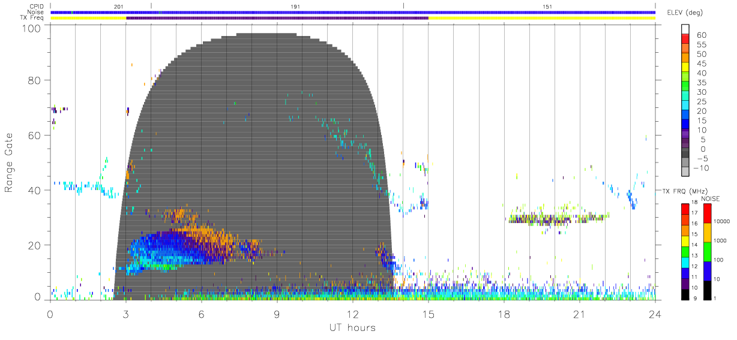Screen dimensions: 737x340
Task: Pick the red top segment of TX FRQ bar
Action: tap(685, 208)
